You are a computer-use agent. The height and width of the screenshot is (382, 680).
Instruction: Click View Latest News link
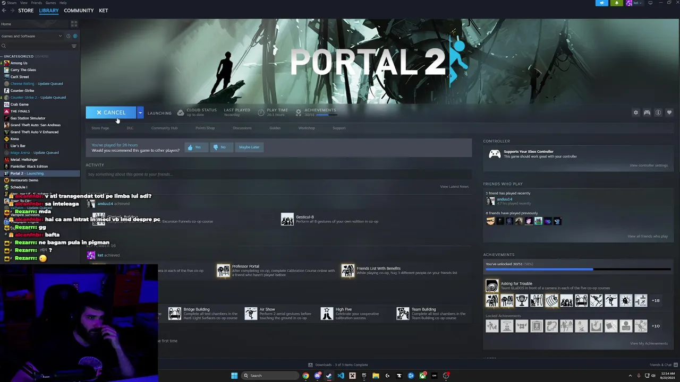pyautogui.click(x=454, y=186)
